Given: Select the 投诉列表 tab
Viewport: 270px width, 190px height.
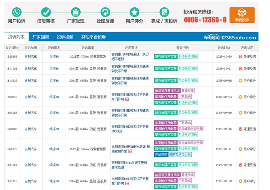Looking at the screenshot, I should [16, 37].
